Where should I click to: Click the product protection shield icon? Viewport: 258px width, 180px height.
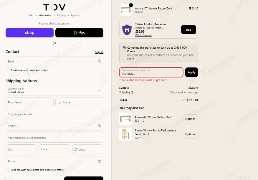(x=127, y=30)
